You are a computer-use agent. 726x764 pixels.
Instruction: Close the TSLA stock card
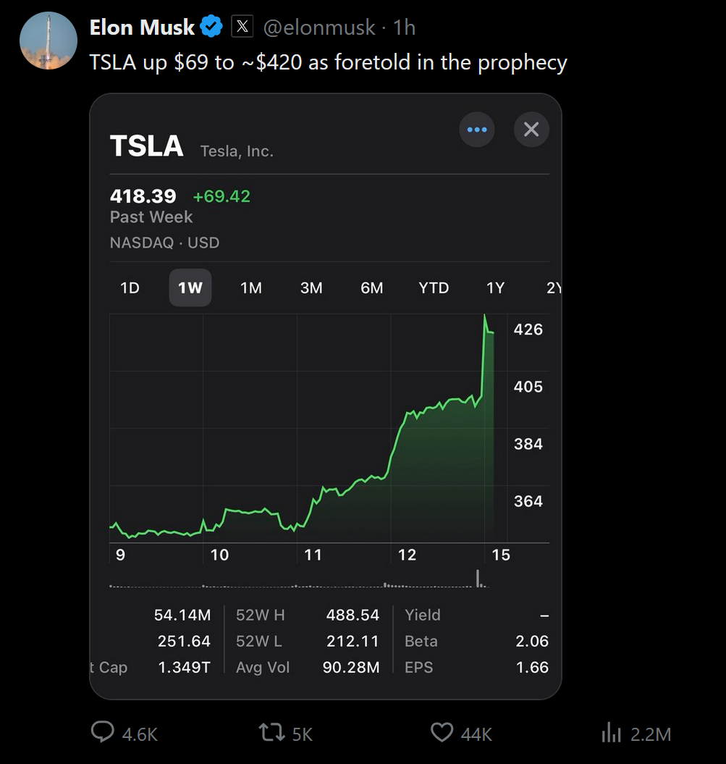tap(531, 130)
